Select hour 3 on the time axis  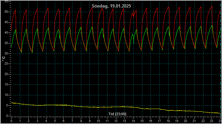[x=37, y=121]
